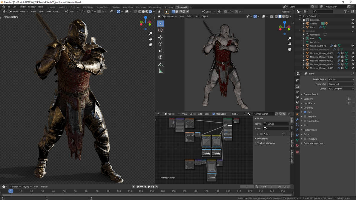Click the Start frame field

tap(267, 187)
